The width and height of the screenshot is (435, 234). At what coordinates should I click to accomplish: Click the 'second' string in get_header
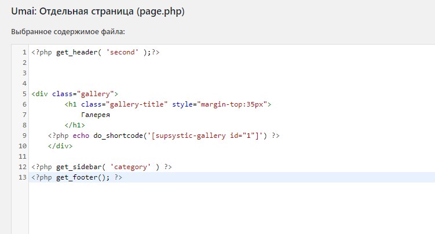[x=122, y=52]
